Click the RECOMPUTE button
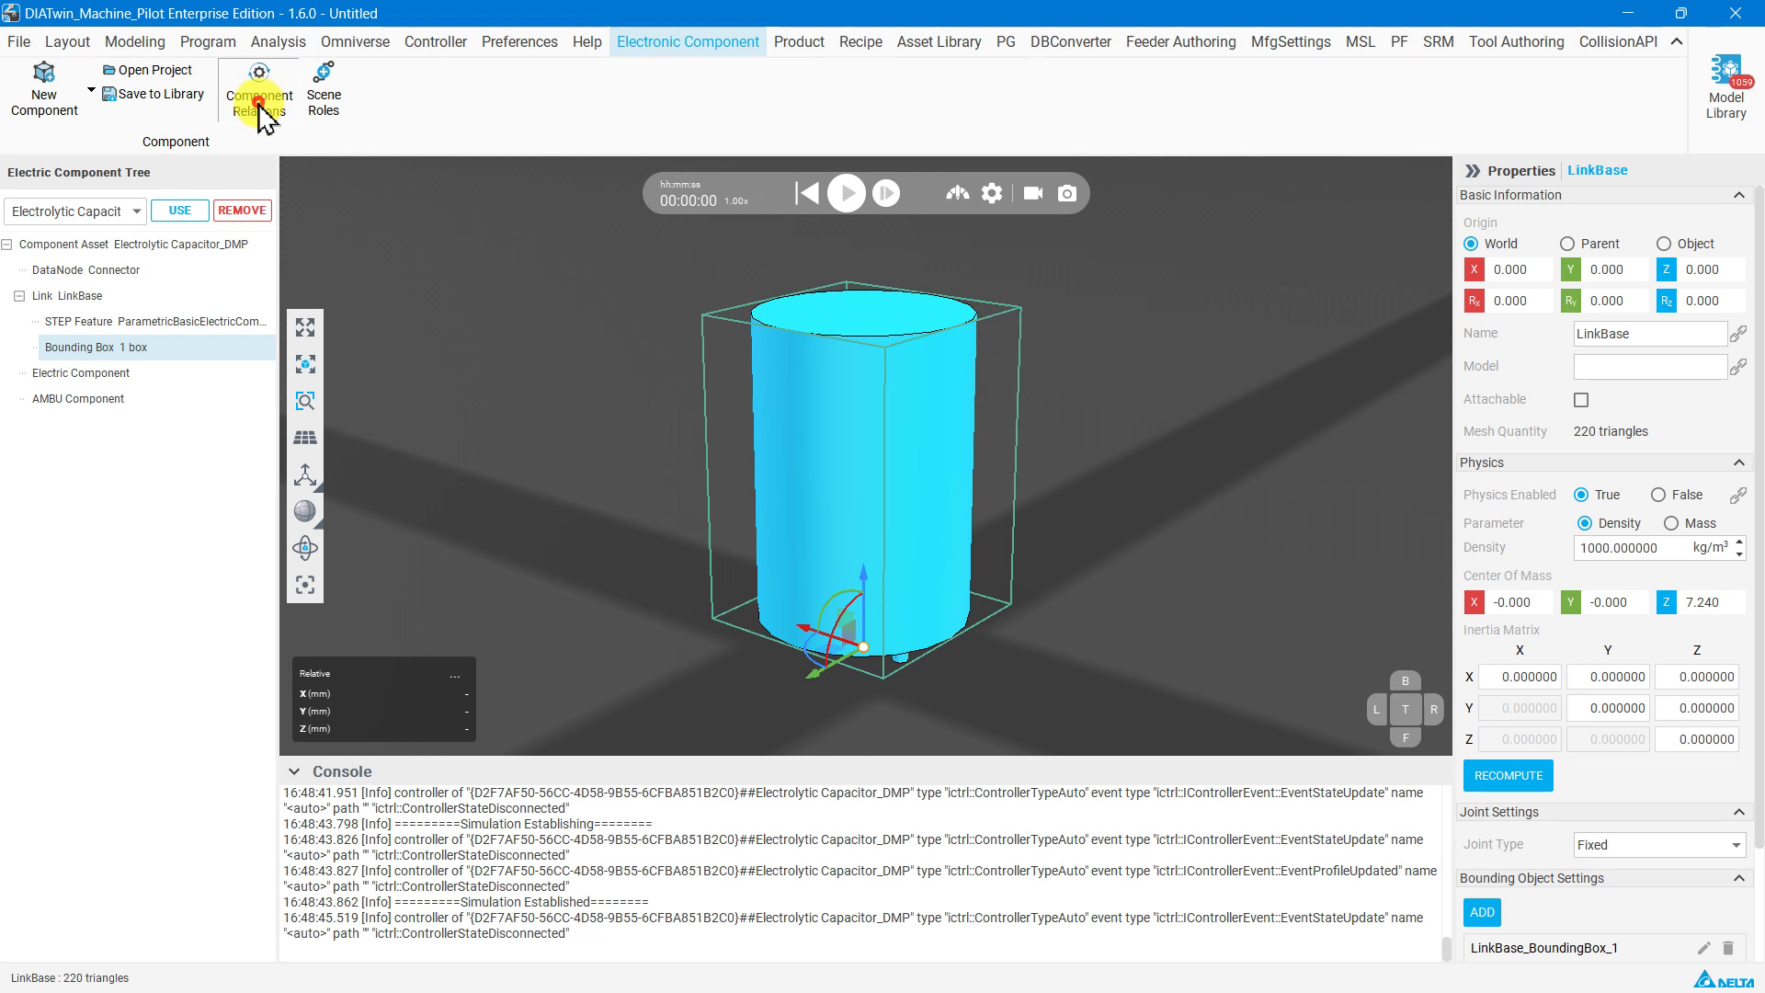This screenshot has height=993, width=1765. pos(1509,776)
